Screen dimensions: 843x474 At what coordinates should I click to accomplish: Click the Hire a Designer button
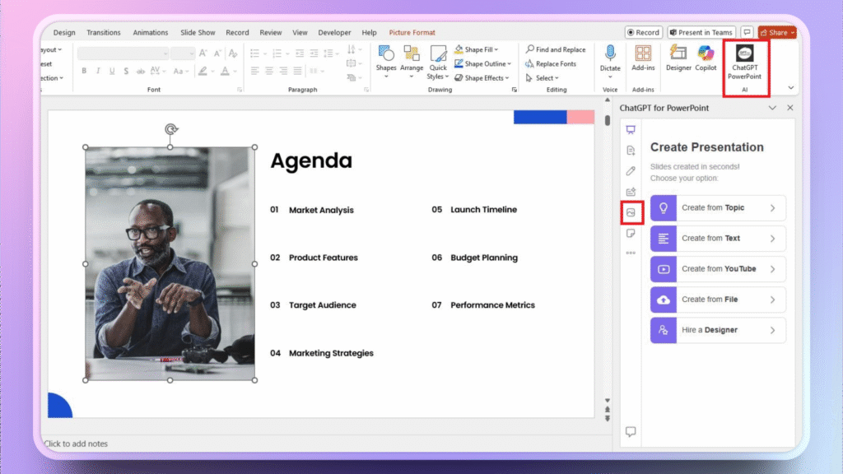(717, 330)
